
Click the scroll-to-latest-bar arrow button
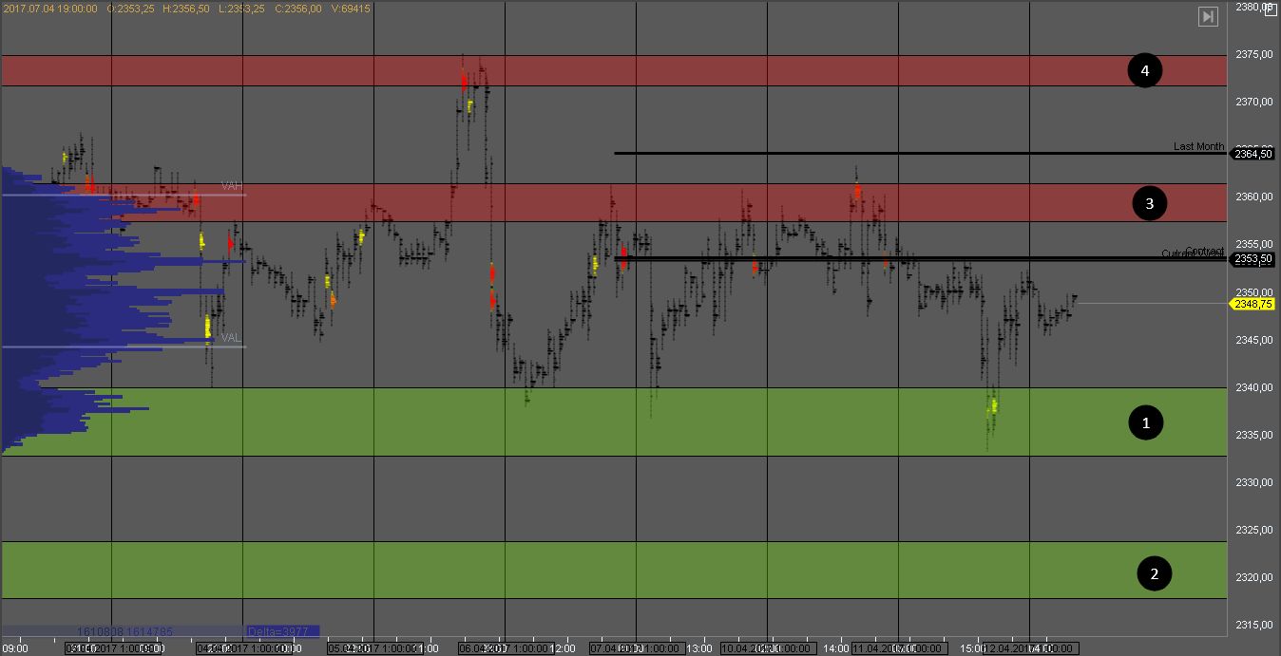1207,17
